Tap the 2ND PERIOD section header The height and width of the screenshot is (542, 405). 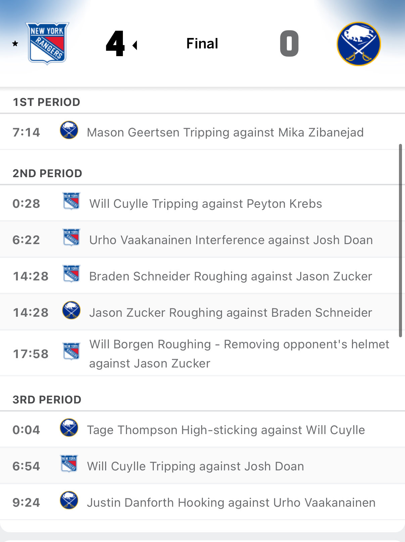(x=47, y=173)
